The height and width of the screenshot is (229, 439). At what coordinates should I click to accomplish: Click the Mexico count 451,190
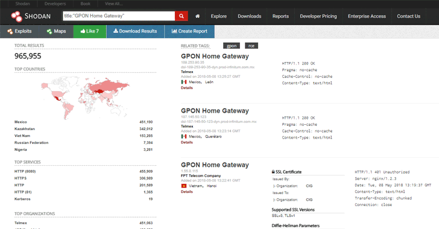[146, 122]
